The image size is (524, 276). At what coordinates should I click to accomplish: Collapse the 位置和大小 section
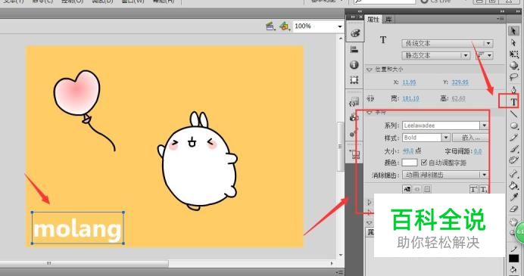(x=370, y=70)
